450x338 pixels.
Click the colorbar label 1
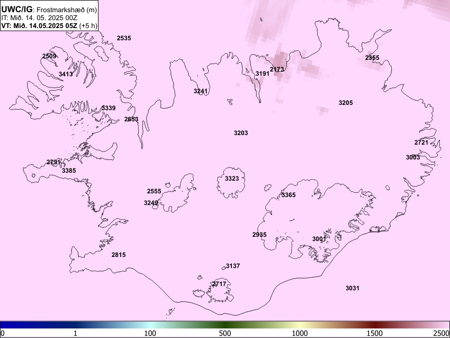click(x=75, y=333)
